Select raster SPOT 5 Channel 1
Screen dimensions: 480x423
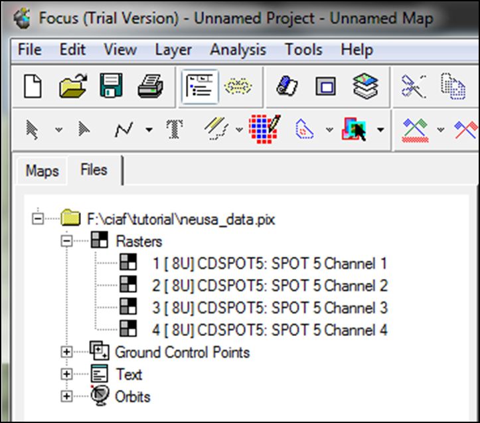270,264
